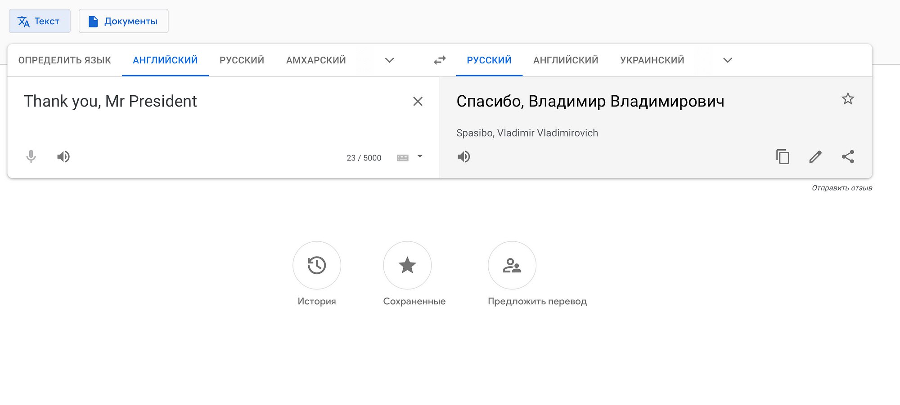Select Амхарский as source language
Screen dimensions: 900x405
[316, 60]
